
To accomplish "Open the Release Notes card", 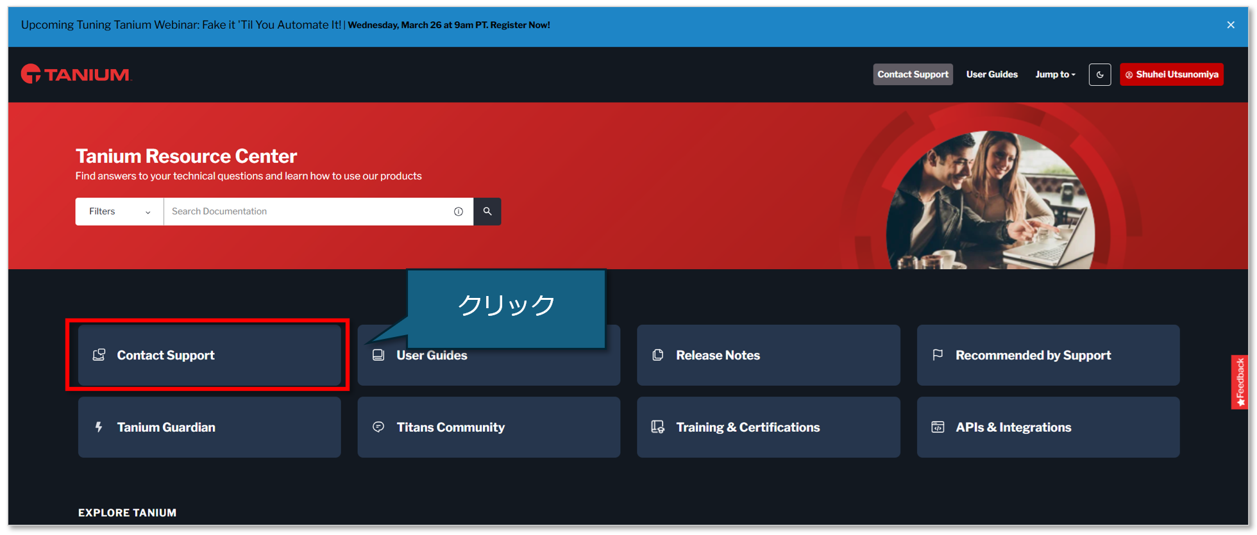I will tap(768, 355).
